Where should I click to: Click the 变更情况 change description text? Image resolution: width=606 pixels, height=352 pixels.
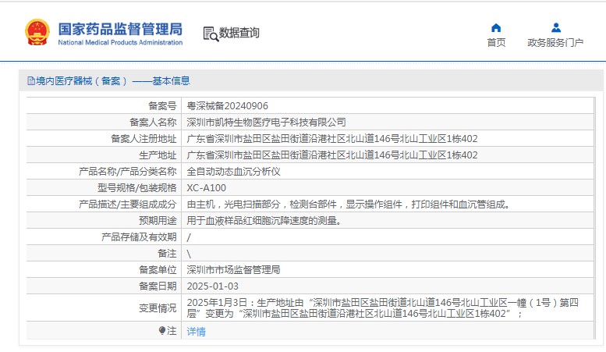click(x=383, y=308)
